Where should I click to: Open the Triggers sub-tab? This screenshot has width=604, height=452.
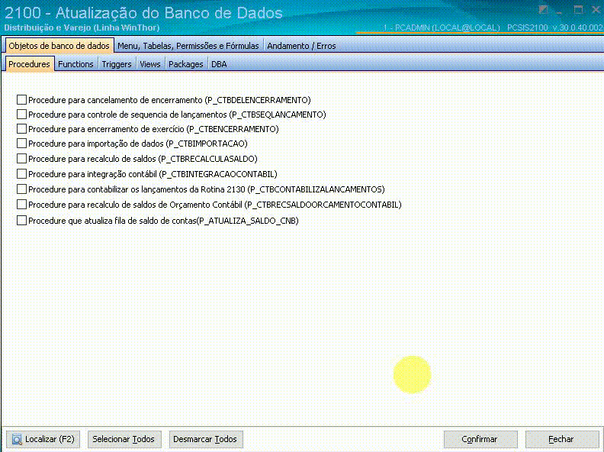(x=117, y=64)
